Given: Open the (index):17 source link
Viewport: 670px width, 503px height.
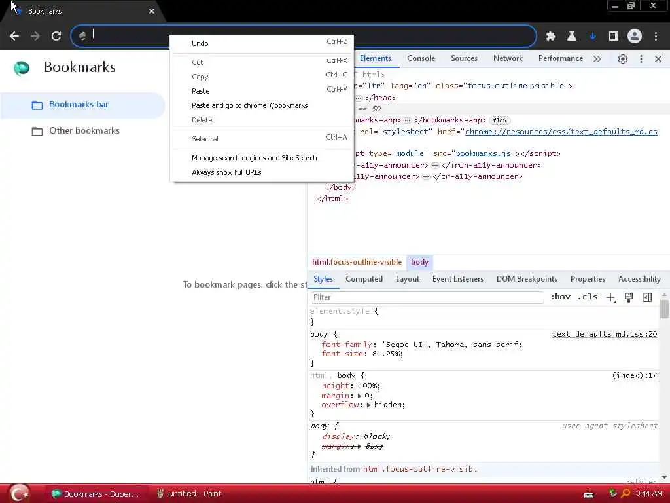Looking at the screenshot, I should pyautogui.click(x=635, y=375).
